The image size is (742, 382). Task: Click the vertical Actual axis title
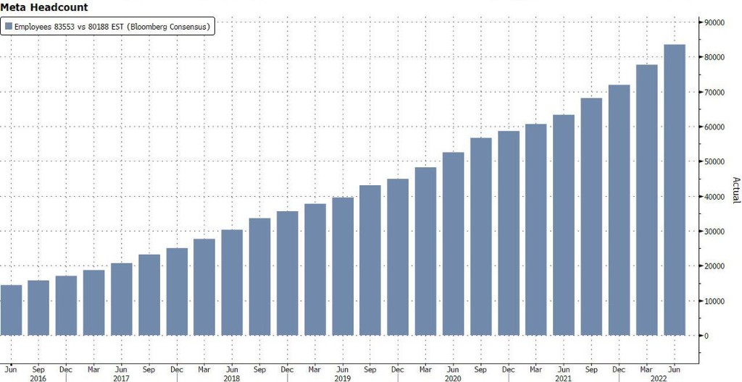click(735, 190)
